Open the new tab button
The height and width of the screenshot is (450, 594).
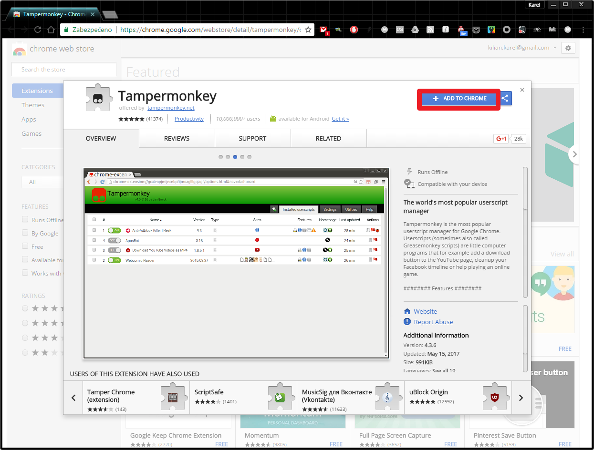coord(110,14)
